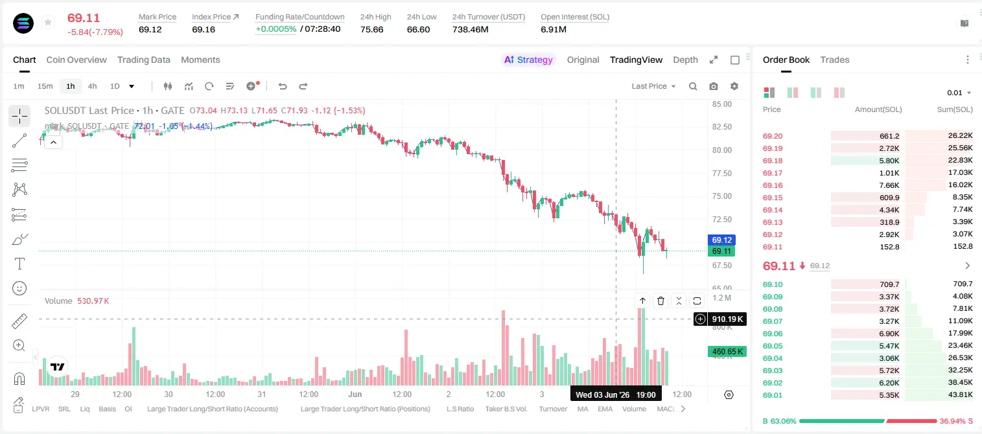Expand the 0.01 price precision dropdown

click(x=959, y=93)
